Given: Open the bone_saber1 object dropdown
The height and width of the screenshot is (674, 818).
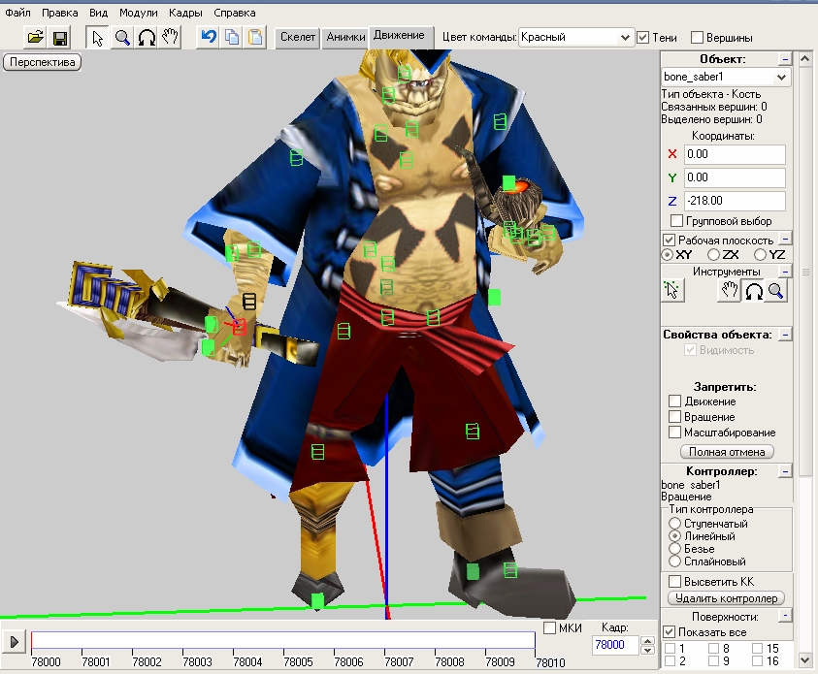Looking at the screenshot, I should [782, 77].
